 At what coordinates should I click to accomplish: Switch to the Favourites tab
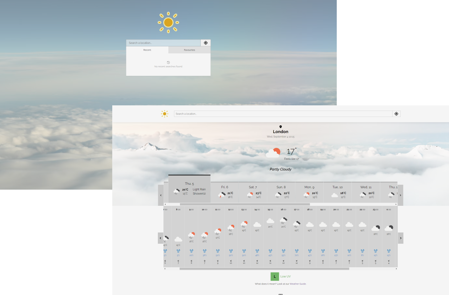pyautogui.click(x=189, y=50)
